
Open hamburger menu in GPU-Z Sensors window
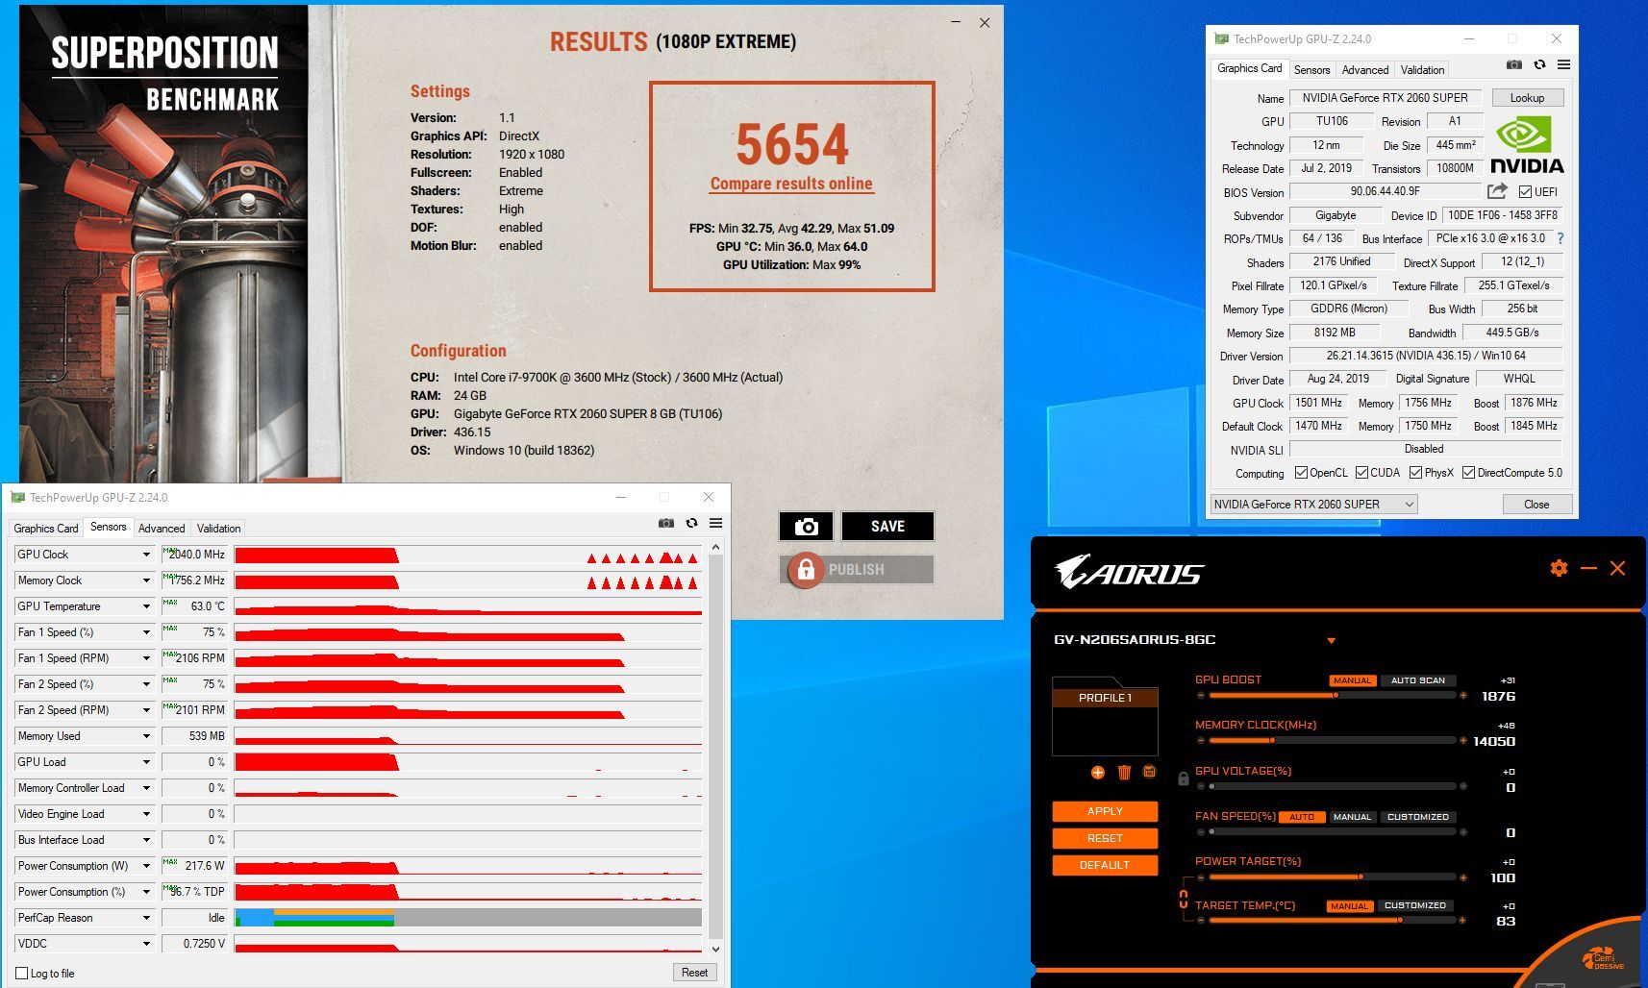[715, 523]
